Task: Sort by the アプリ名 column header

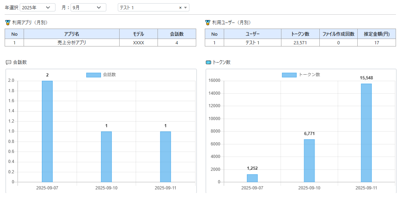Action: [x=72, y=34]
